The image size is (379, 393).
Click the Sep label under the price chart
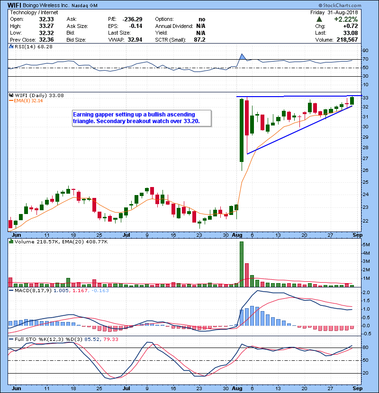point(357,235)
